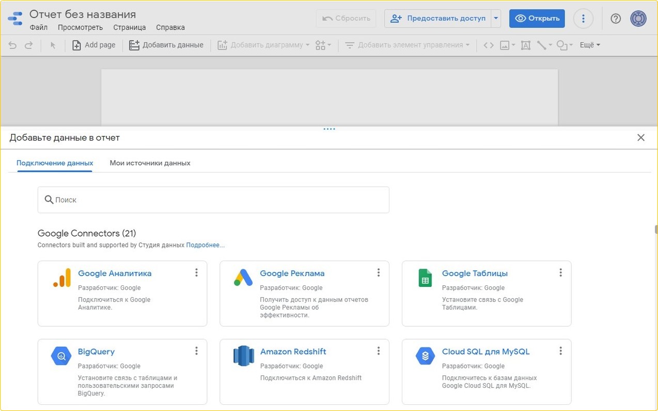Screen dimensions: 658x411
Task: Expand the Ещё toolbar dropdown
Action: tap(590, 45)
